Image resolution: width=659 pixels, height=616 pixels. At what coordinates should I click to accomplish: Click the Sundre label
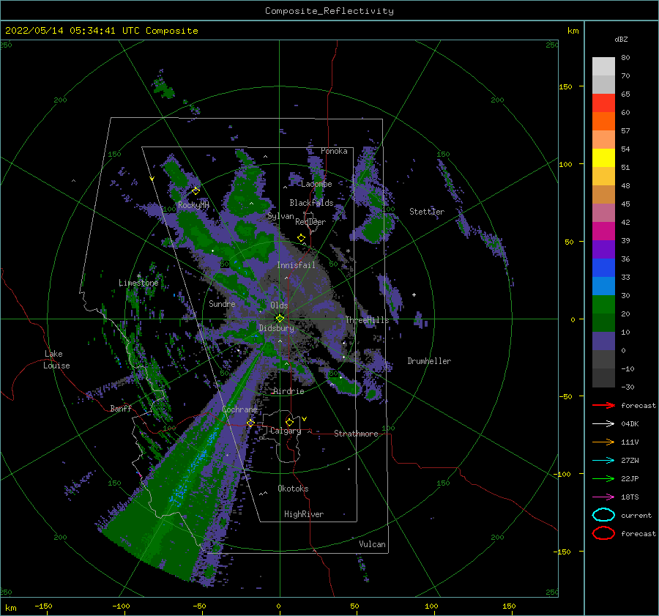pos(222,303)
